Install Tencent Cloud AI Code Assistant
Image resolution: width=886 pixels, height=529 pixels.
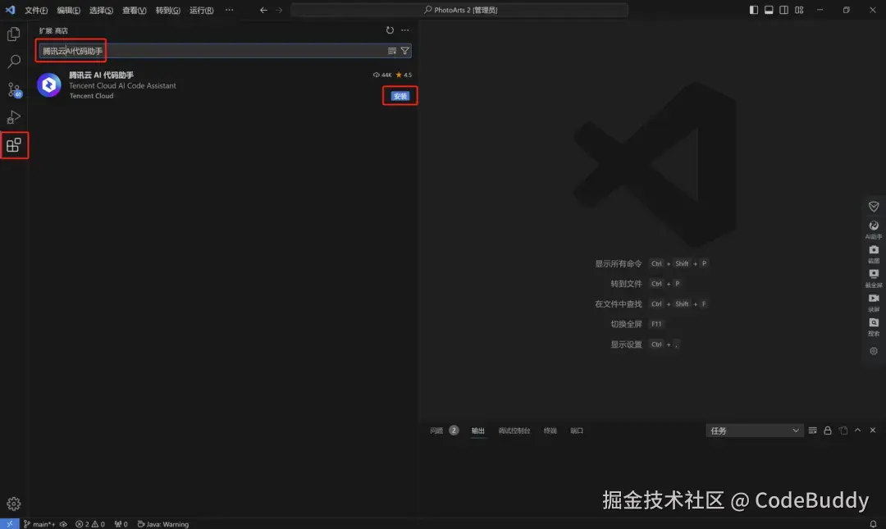pos(400,96)
